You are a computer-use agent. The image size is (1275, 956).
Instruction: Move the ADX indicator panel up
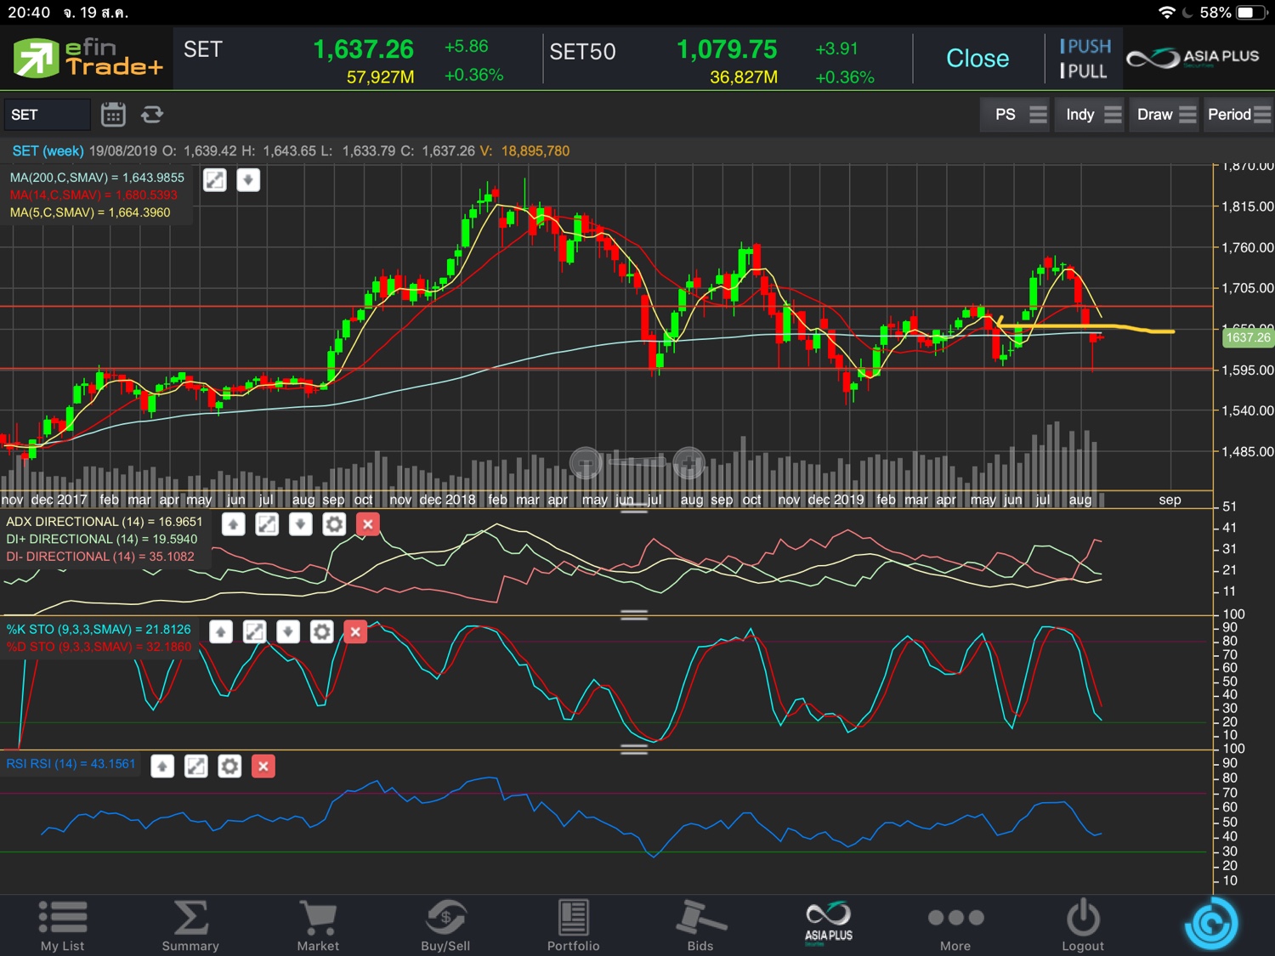pyautogui.click(x=234, y=524)
